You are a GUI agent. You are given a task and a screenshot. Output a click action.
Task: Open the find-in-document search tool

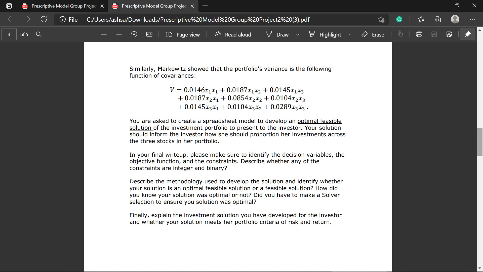tap(38, 34)
